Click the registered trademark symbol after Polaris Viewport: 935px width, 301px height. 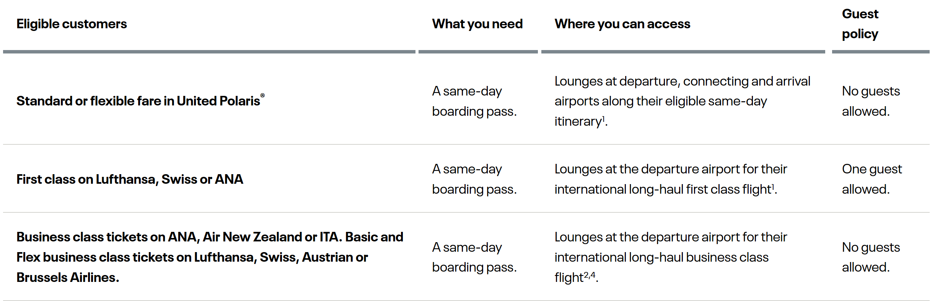point(262,95)
